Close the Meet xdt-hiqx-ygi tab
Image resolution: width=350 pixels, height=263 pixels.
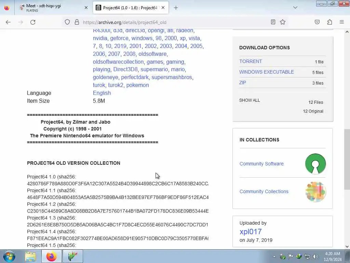(x=86, y=8)
